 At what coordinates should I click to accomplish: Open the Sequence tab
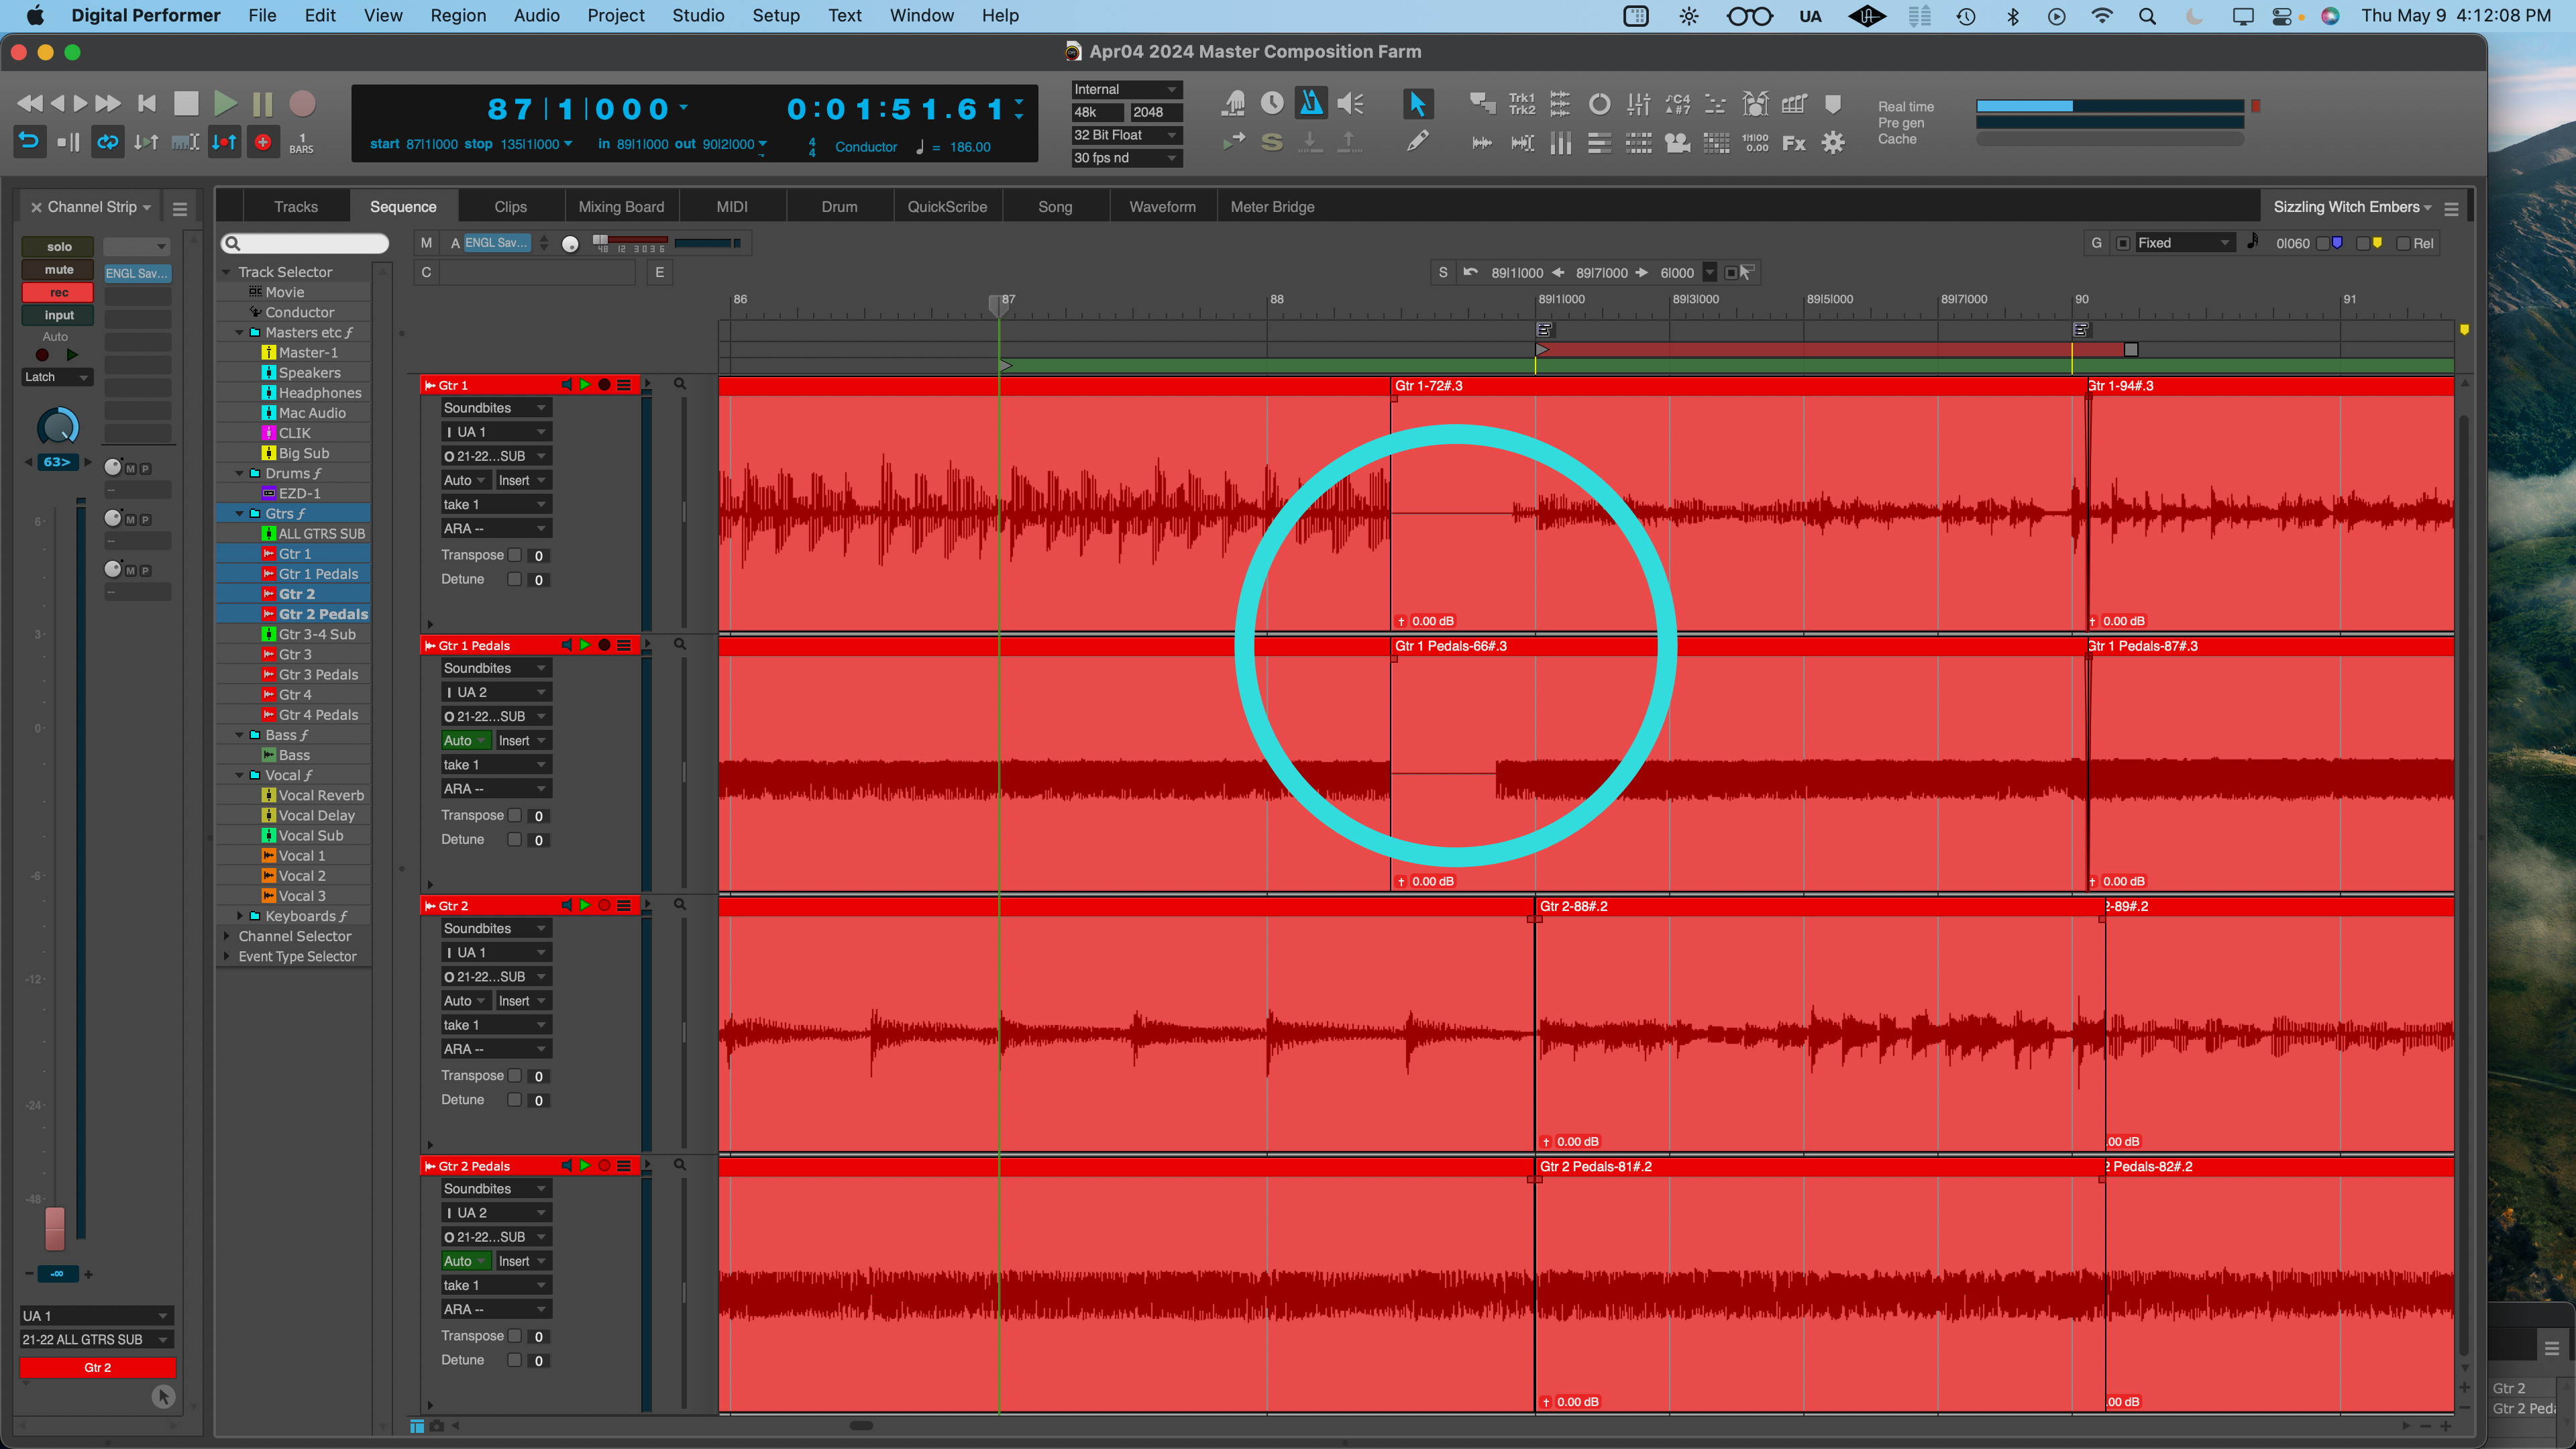(x=400, y=207)
